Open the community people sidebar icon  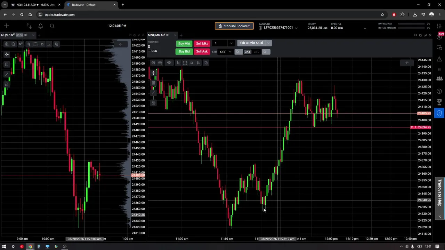coord(439,80)
